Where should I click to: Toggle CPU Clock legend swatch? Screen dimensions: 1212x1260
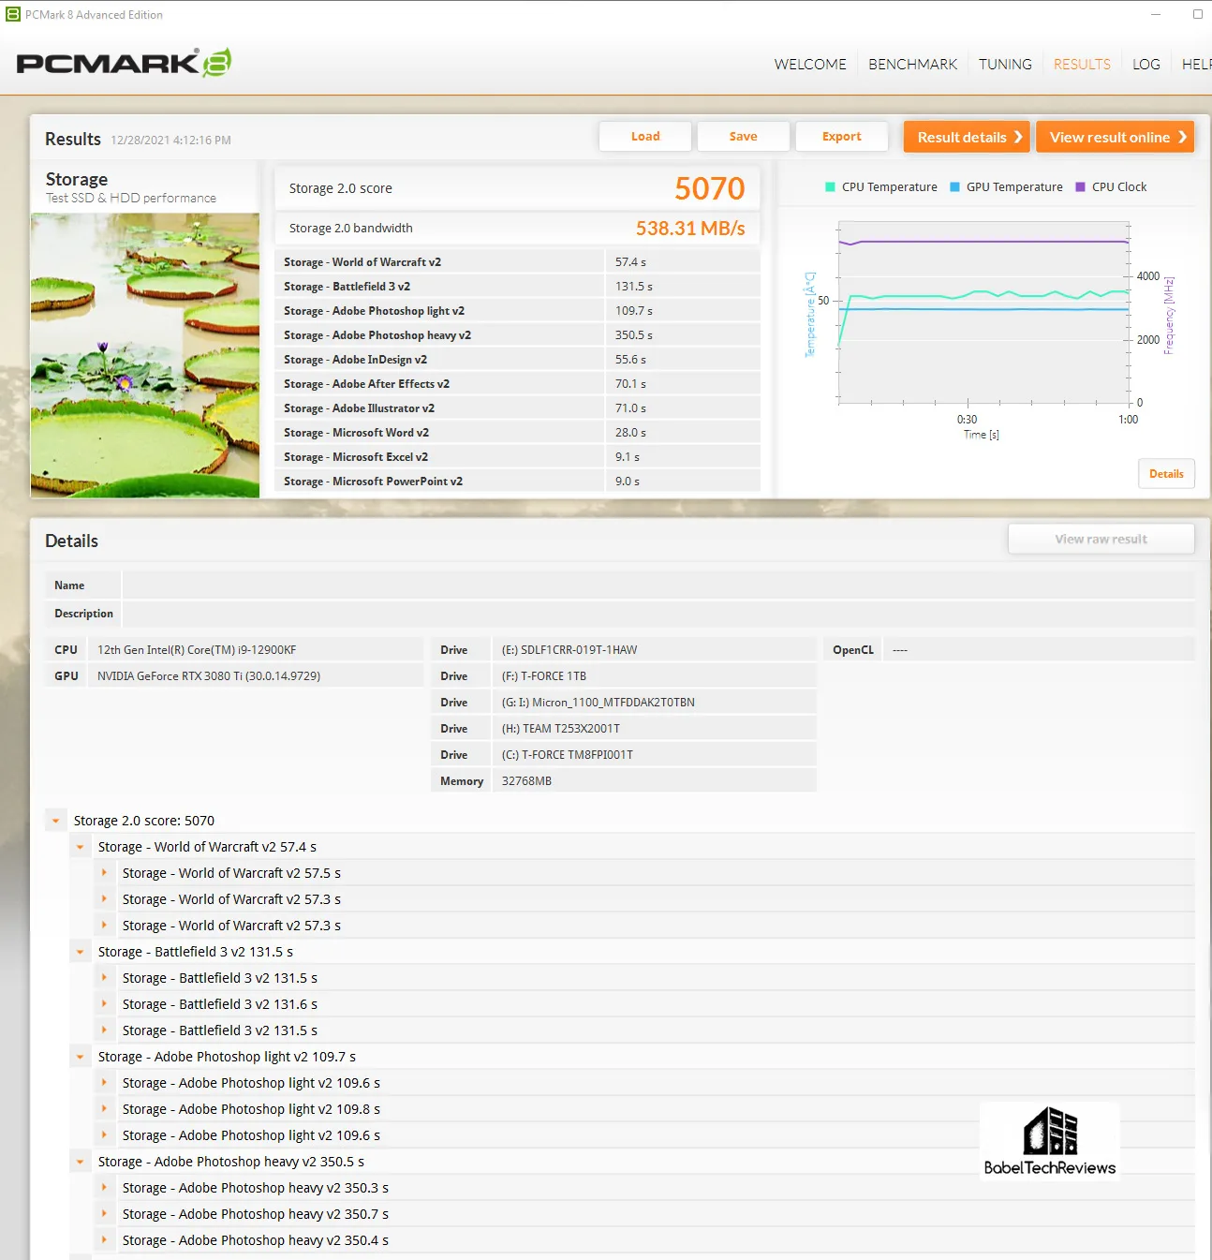pyautogui.click(x=1080, y=186)
